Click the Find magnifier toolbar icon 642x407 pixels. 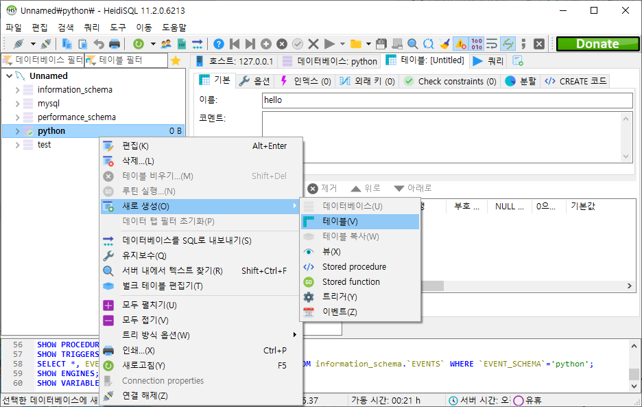[413, 44]
